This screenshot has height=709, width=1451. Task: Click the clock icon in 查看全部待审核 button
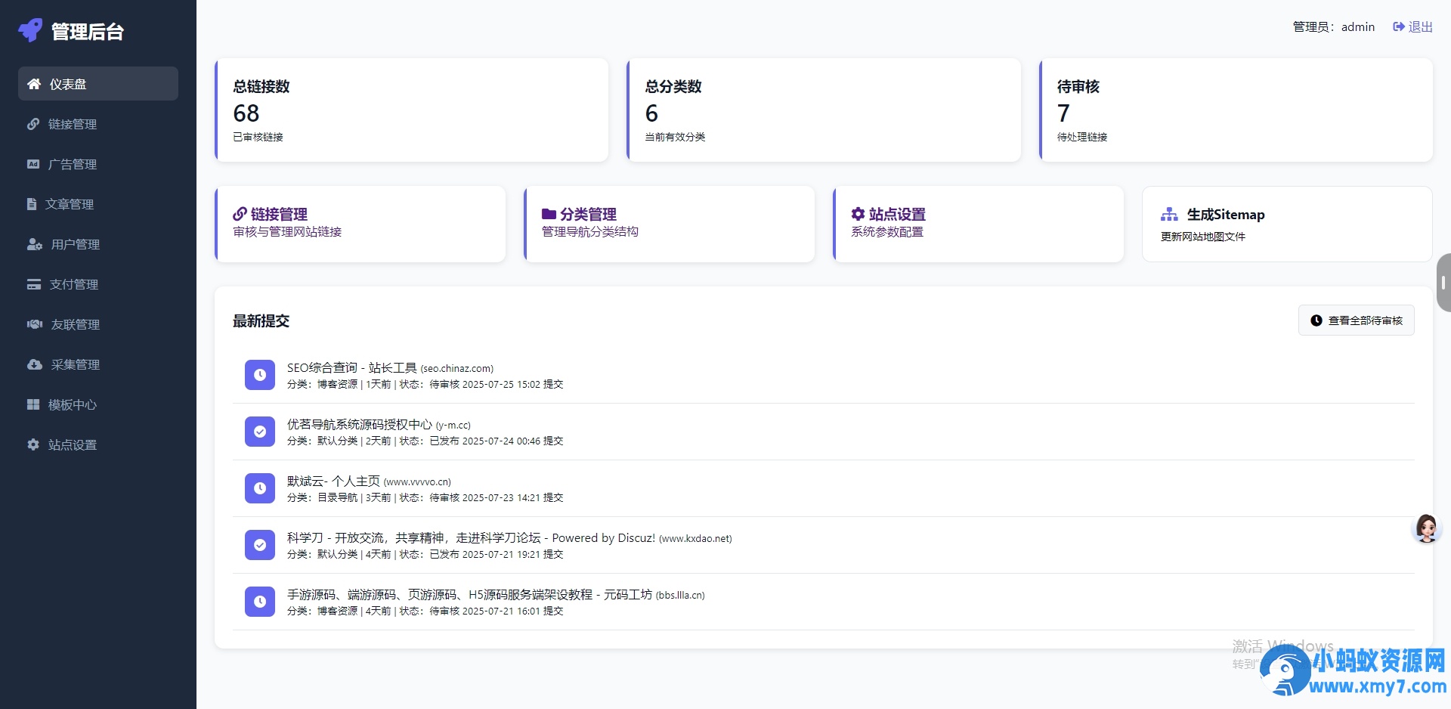(1316, 320)
